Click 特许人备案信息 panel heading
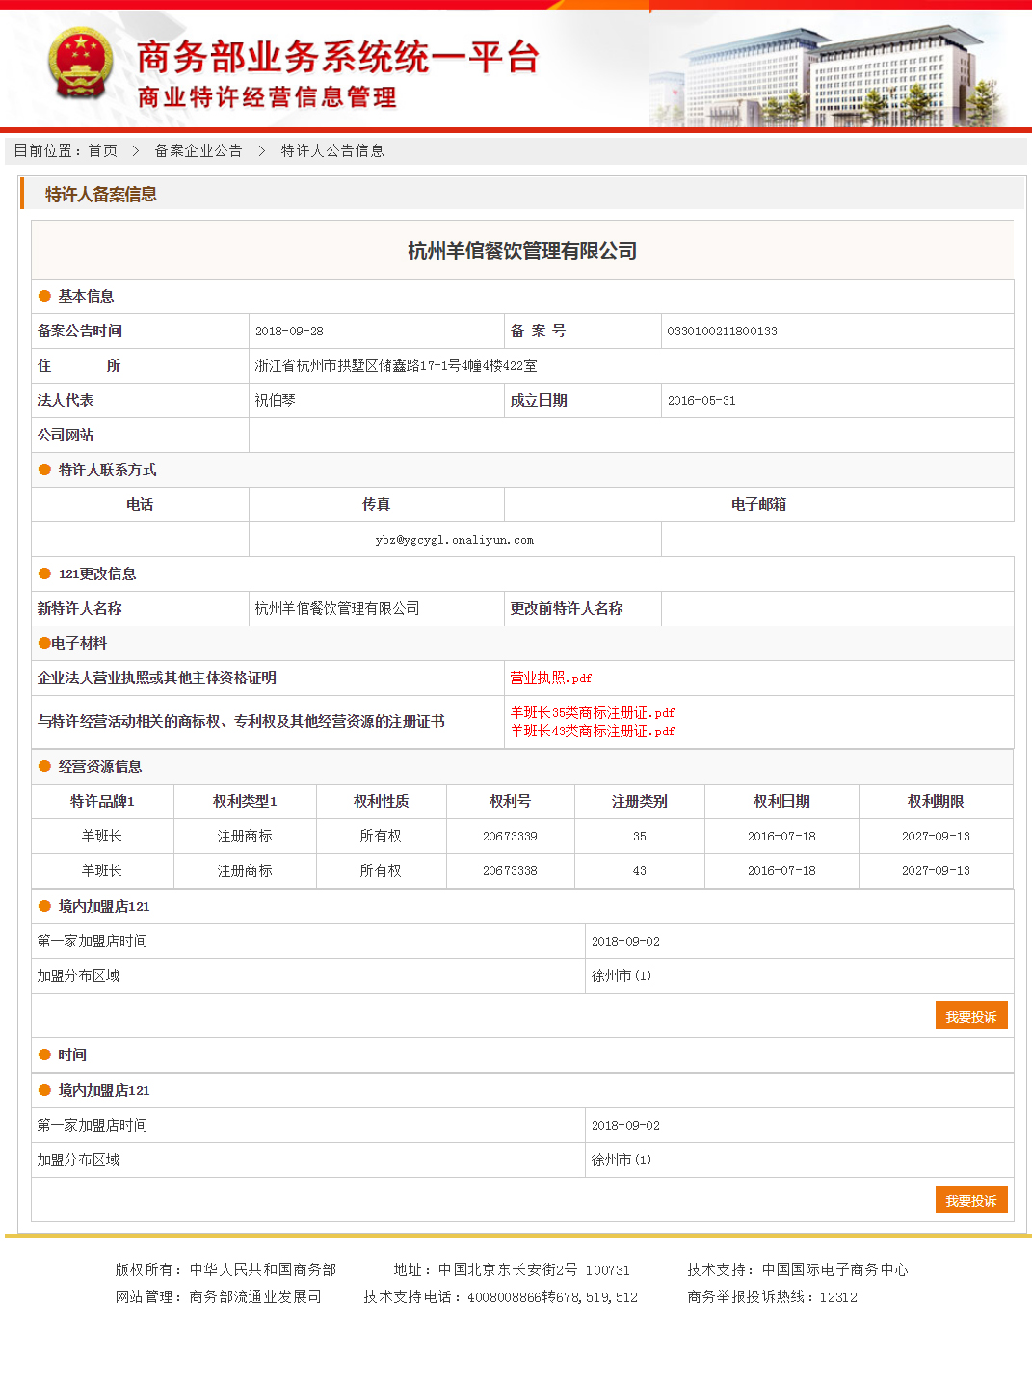The width and height of the screenshot is (1032, 1386). point(101,194)
